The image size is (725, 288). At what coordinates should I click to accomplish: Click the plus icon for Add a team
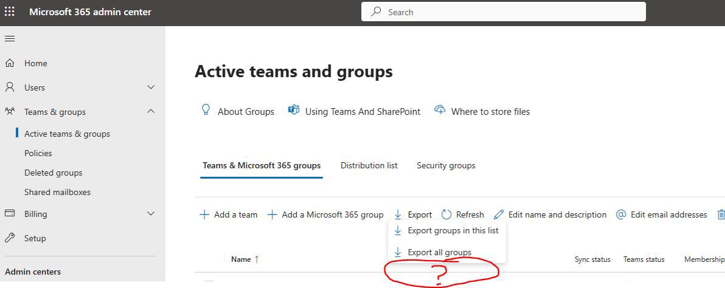[204, 214]
